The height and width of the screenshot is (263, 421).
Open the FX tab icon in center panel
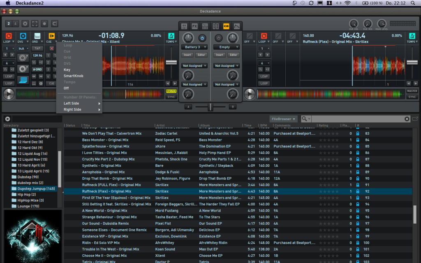coord(194,26)
